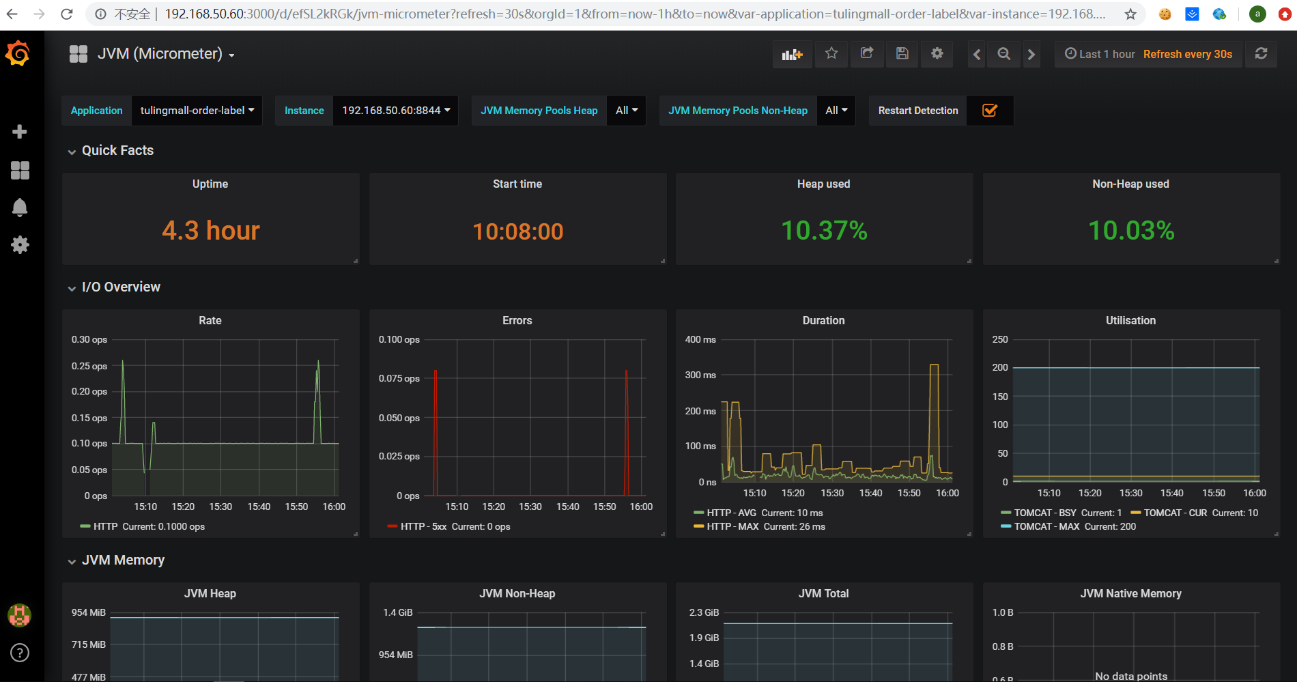Viewport: 1297px width, 682px height.
Task: Reload the browser page
Action: [x=66, y=14]
